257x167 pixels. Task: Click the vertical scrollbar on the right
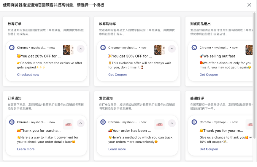(255, 59)
